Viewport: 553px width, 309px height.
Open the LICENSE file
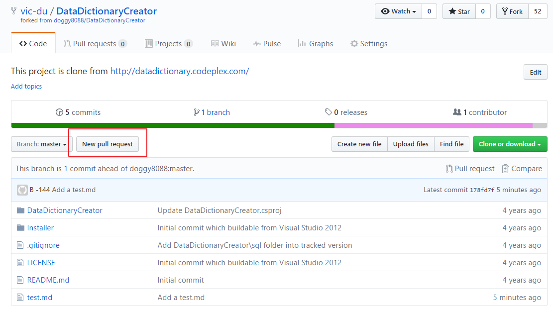41,262
